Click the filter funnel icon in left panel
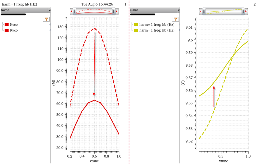 pos(46,19)
